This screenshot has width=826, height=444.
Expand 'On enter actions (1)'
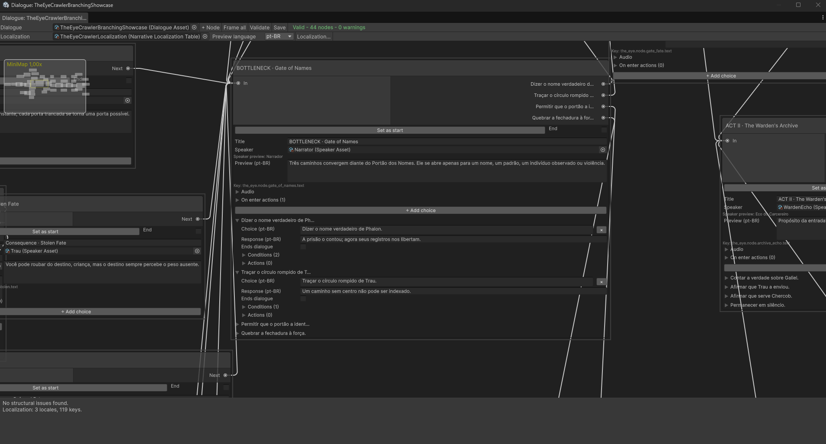[x=237, y=200]
